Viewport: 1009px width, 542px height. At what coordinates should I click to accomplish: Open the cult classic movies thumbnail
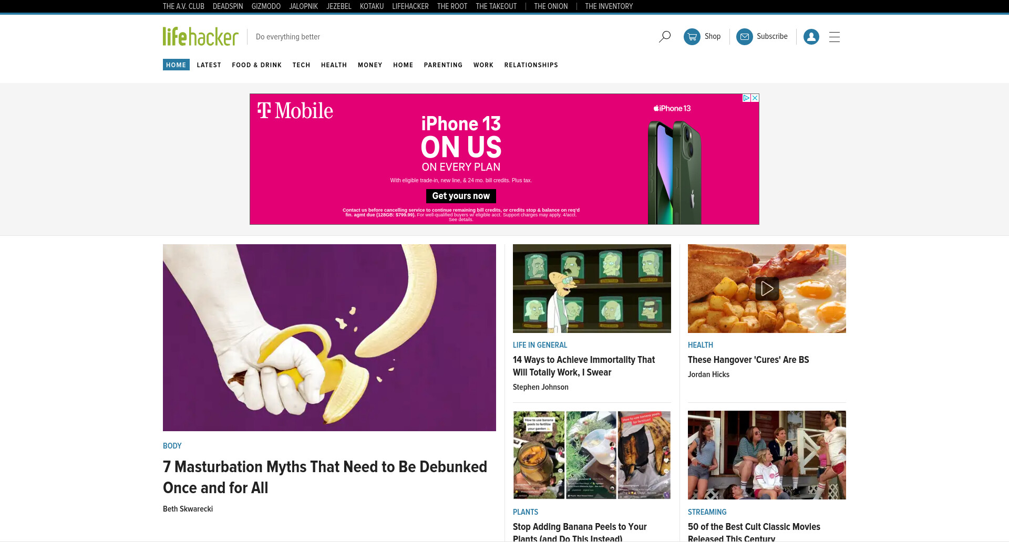point(767,455)
